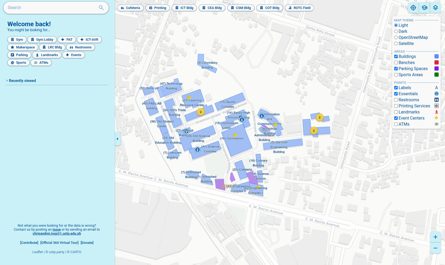The image size is (445, 265).
Task: Click info marker on Science Complex
Action: point(198,150)
